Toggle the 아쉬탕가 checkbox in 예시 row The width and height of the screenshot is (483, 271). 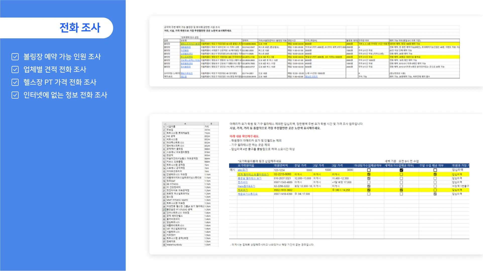coord(369,170)
